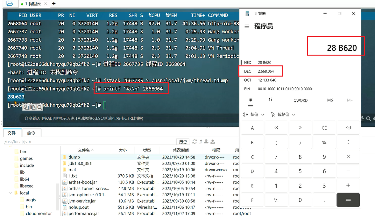Open QWORD word size selector
This screenshot has width=375, height=216.
coord(301,100)
